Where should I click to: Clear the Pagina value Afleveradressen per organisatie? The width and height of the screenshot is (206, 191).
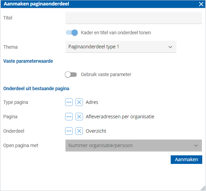point(79,117)
